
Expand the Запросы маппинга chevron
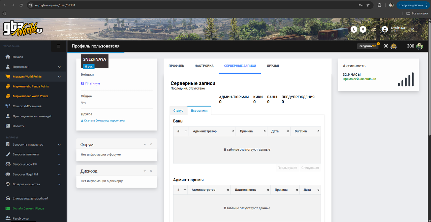click(59, 155)
